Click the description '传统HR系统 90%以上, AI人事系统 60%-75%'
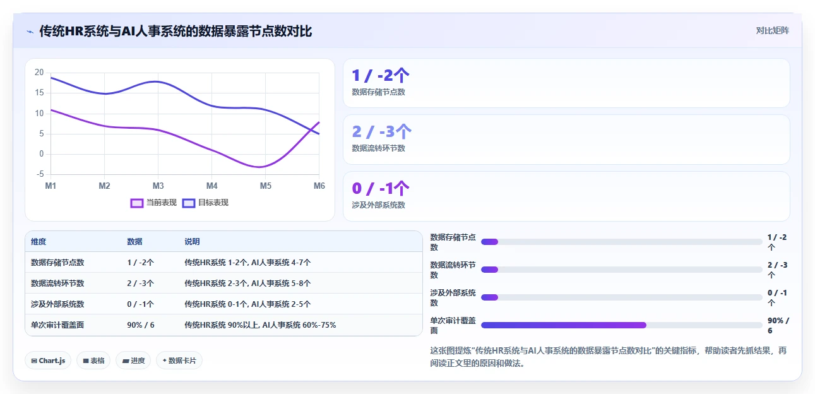 pyautogui.click(x=260, y=325)
